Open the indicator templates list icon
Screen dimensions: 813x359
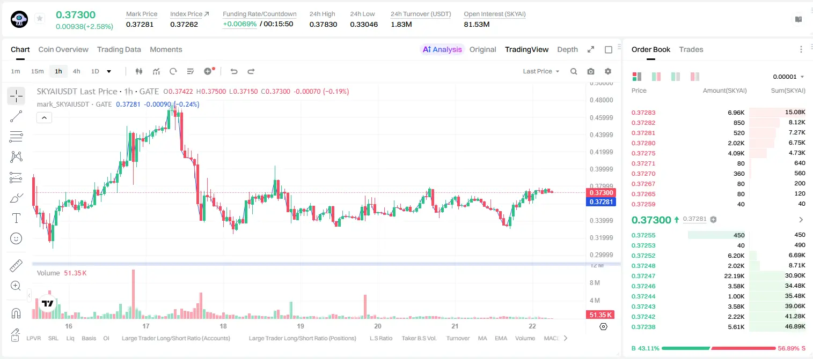click(x=191, y=71)
